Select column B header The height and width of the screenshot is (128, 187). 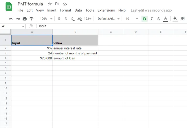(x=75, y=32)
